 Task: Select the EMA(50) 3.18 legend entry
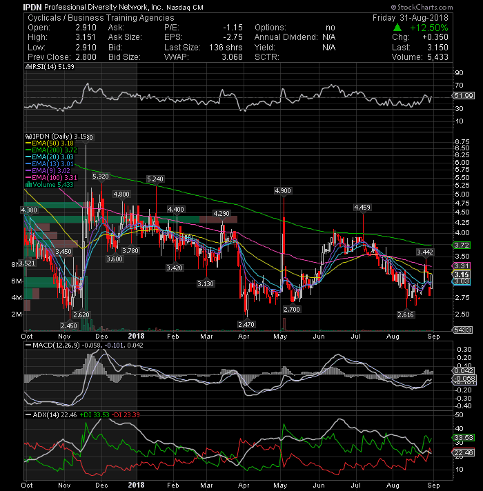[x=50, y=143]
